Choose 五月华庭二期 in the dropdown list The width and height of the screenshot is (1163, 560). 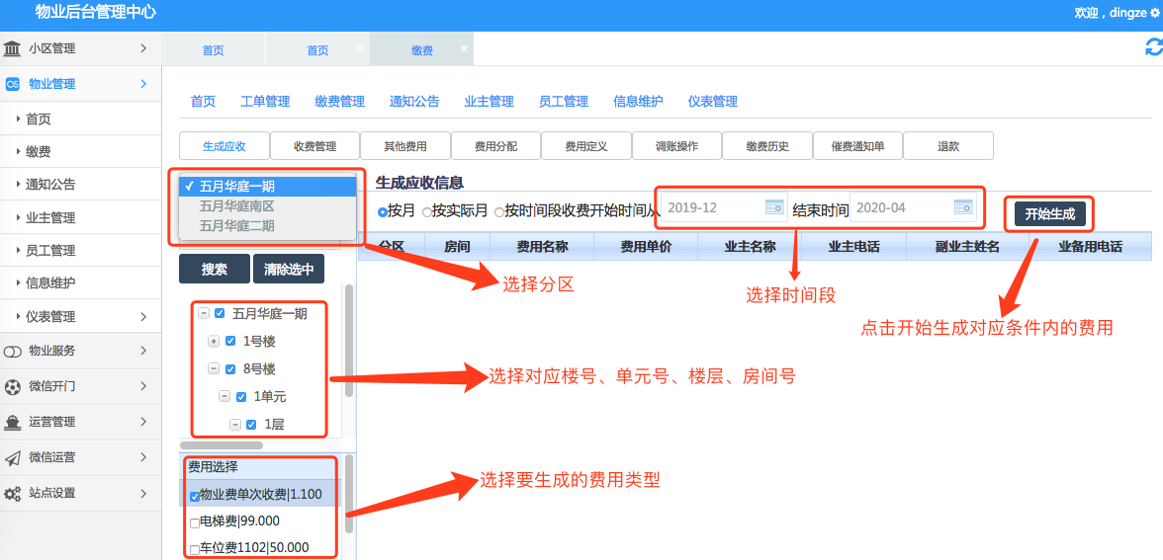click(x=268, y=225)
